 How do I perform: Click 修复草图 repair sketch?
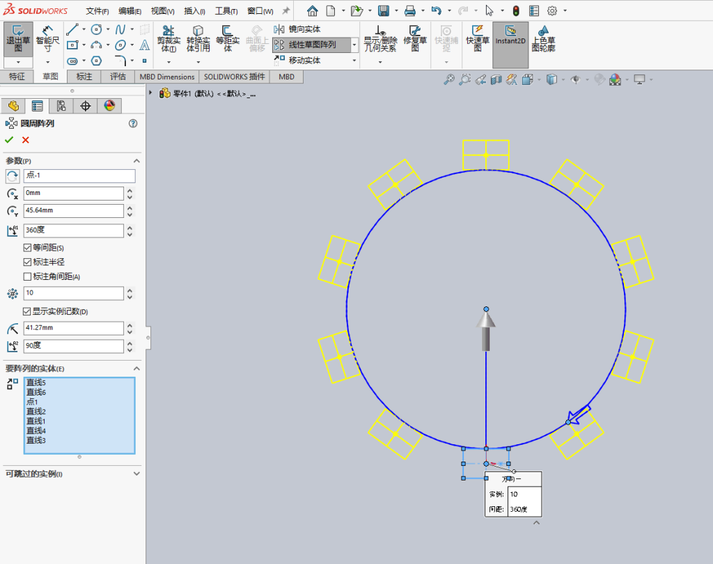pyautogui.click(x=415, y=39)
